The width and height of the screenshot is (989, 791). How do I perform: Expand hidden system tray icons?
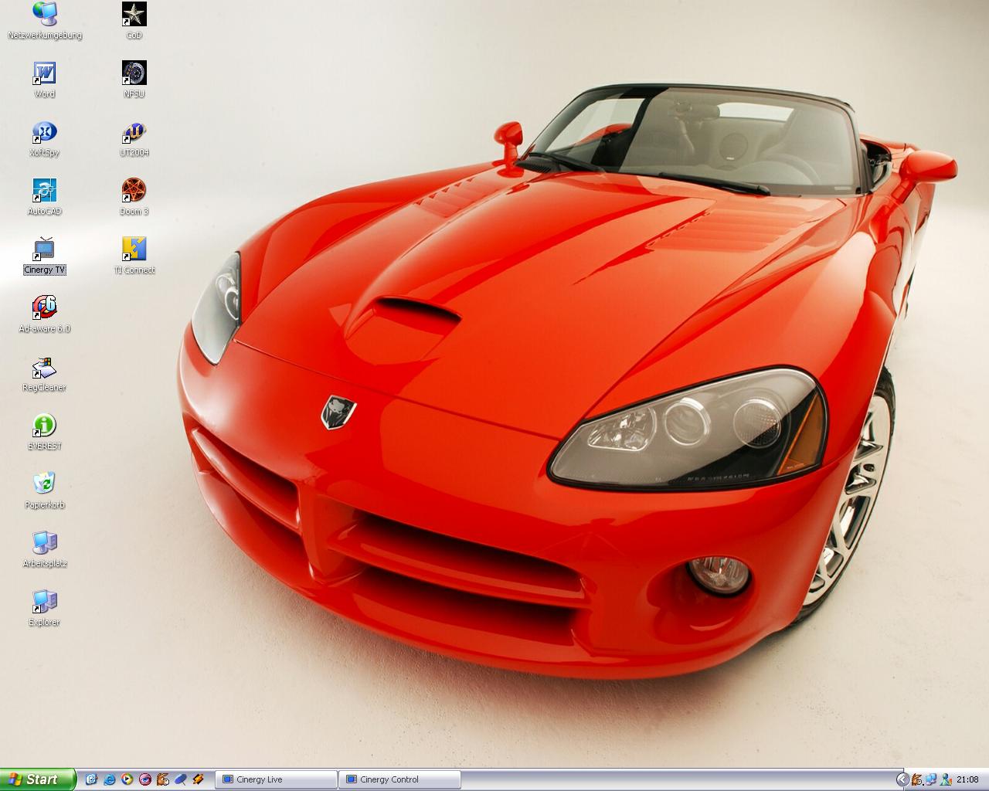902,779
